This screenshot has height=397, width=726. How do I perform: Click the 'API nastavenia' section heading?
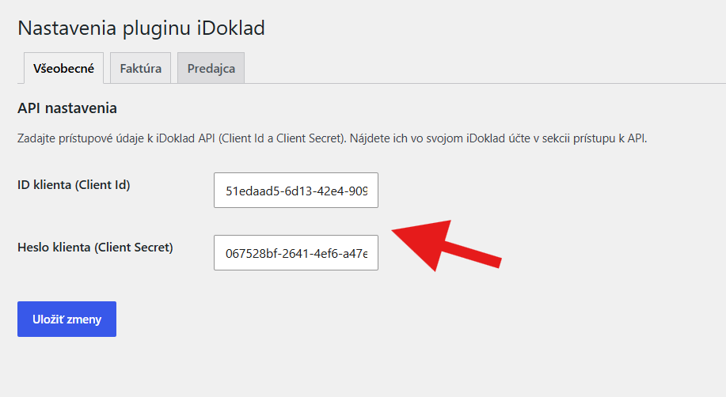click(x=67, y=108)
